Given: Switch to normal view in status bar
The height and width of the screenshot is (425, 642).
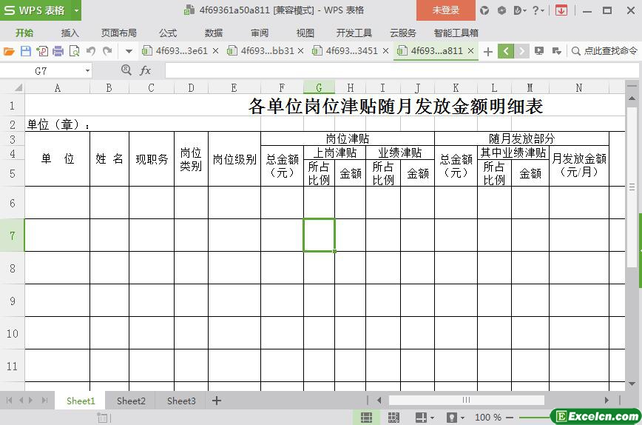Looking at the screenshot, I should click(x=366, y=418).
